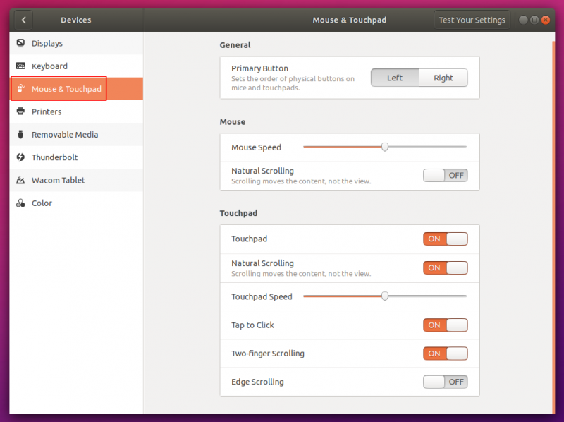Disable Two-finger Scrolling
The height and width of the screenshot is (422, 564).
(445, 353)
